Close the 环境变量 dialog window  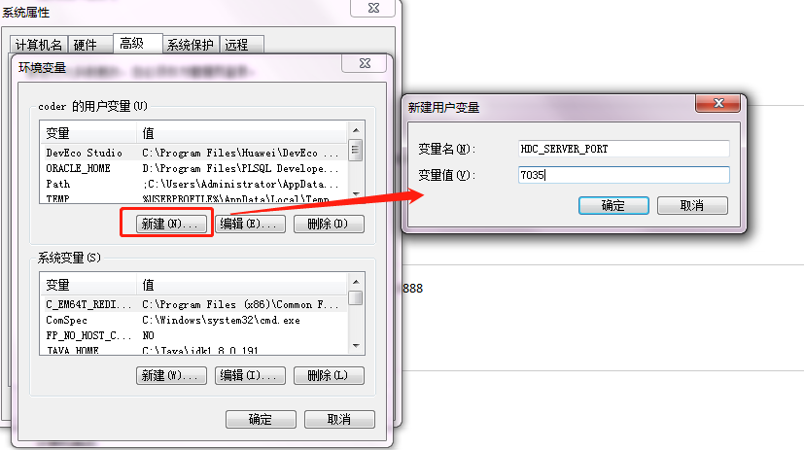(365, 63)
